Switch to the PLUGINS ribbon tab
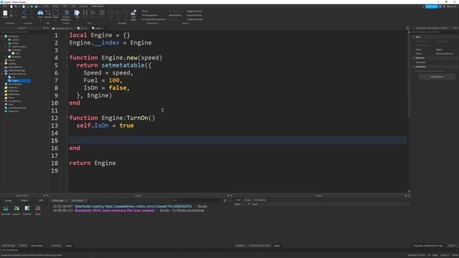Screen dimensions: 459x258 83,6
